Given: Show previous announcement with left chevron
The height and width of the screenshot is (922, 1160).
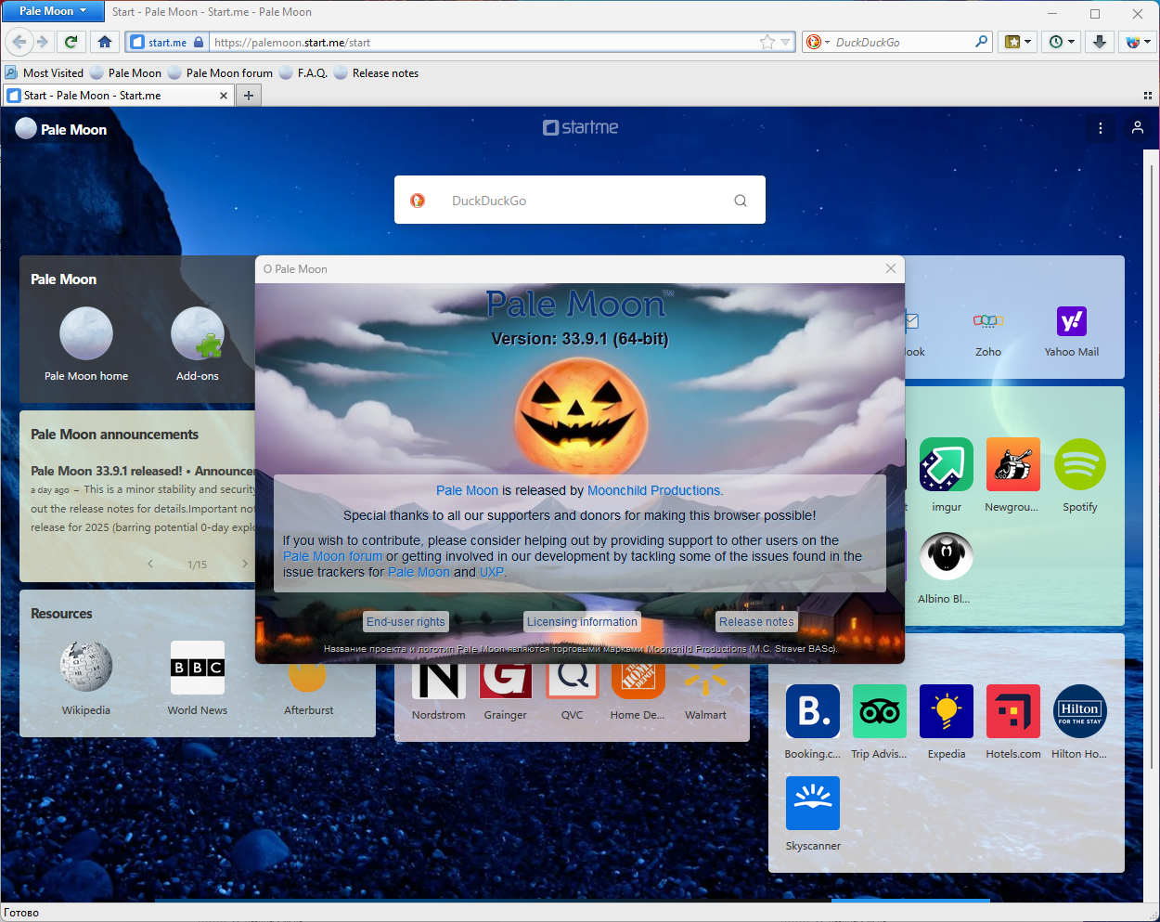Looking at the screenshot, I should 150,564.
